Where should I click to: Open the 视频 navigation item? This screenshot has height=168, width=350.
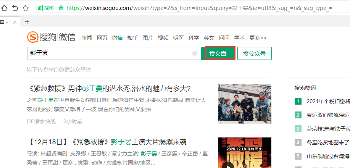point(163,38)
